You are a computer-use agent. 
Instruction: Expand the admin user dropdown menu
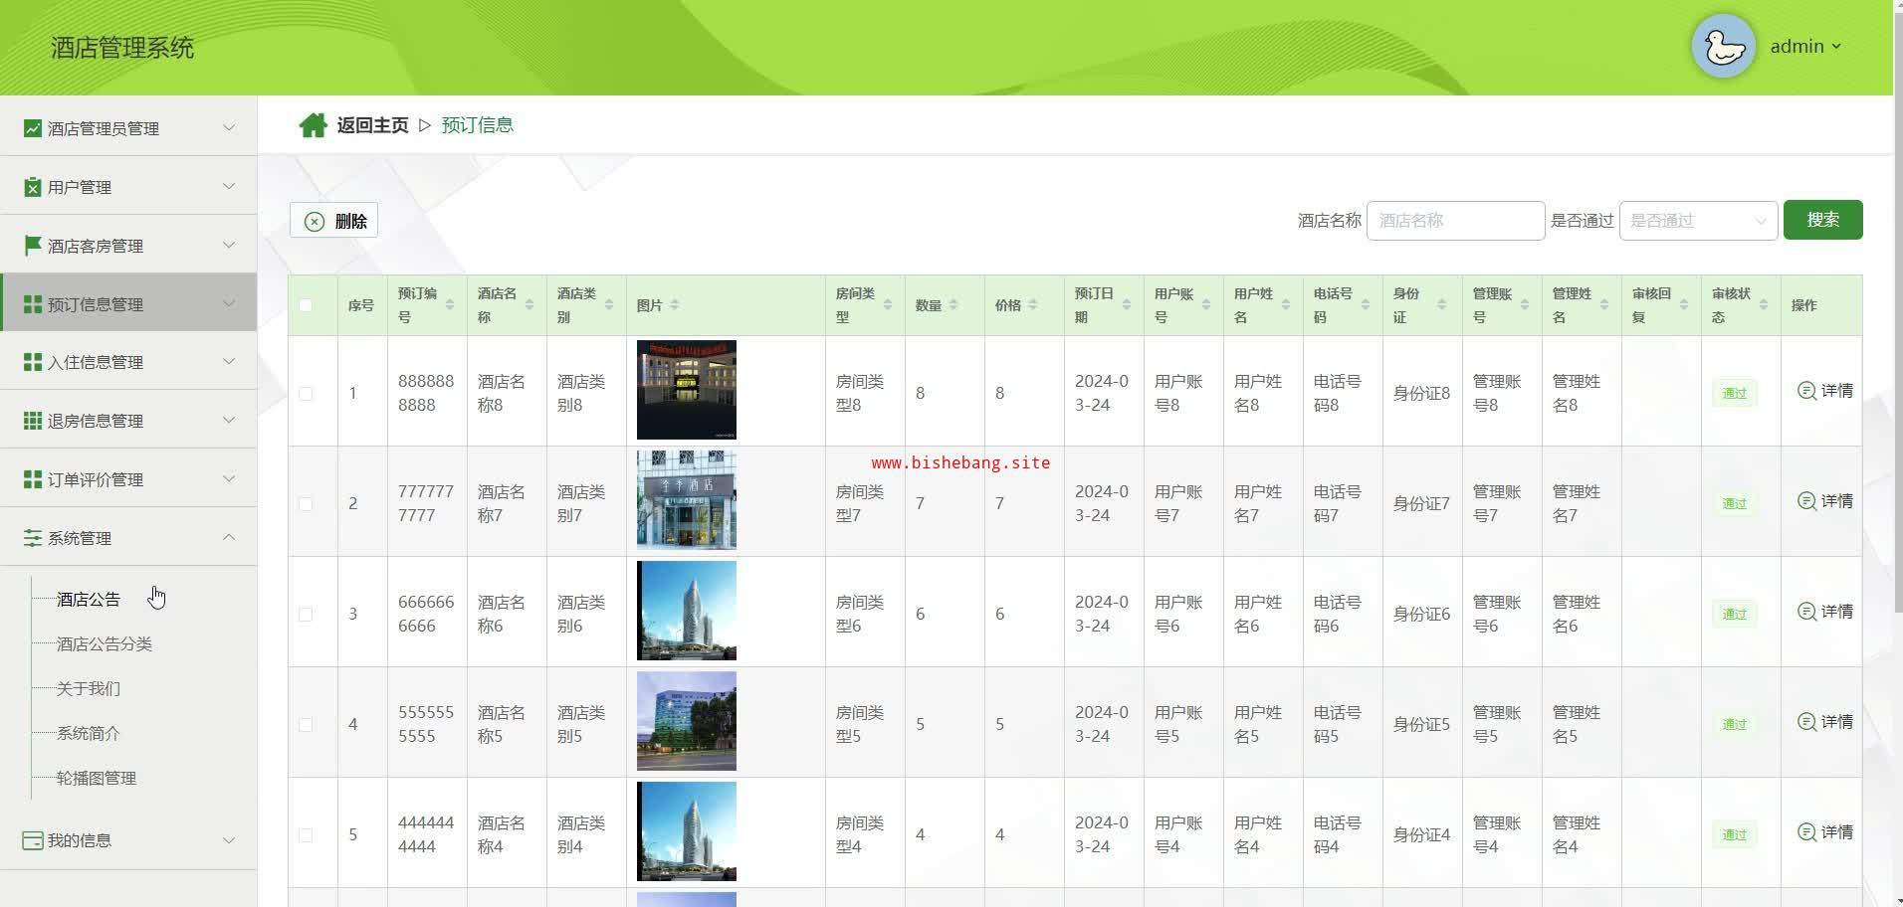click(1805, 47)
